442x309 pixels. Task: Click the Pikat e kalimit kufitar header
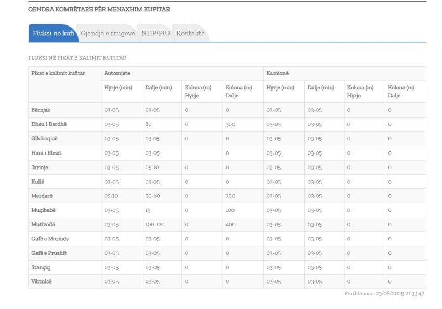(x=58, y=73)
